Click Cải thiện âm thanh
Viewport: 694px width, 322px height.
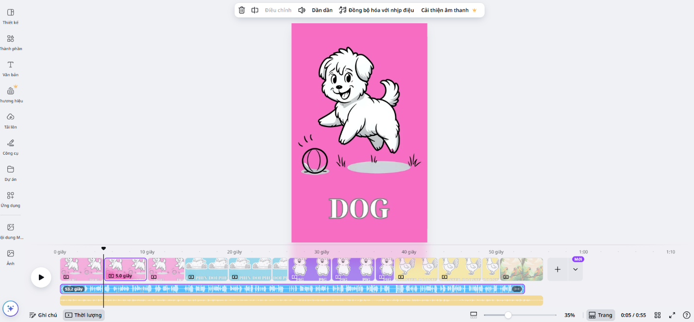click(x=449, y=10)
